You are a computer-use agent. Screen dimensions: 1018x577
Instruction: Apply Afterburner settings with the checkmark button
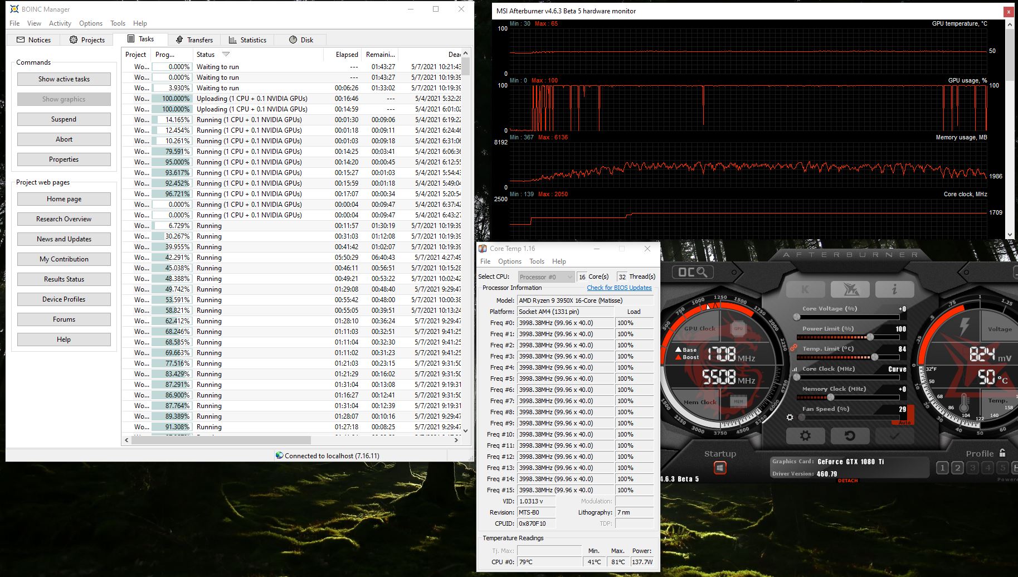(x=894, y=435)
